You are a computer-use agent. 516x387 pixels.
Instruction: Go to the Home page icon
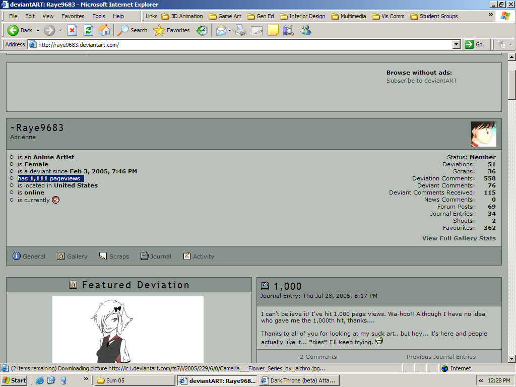(104, 30)
